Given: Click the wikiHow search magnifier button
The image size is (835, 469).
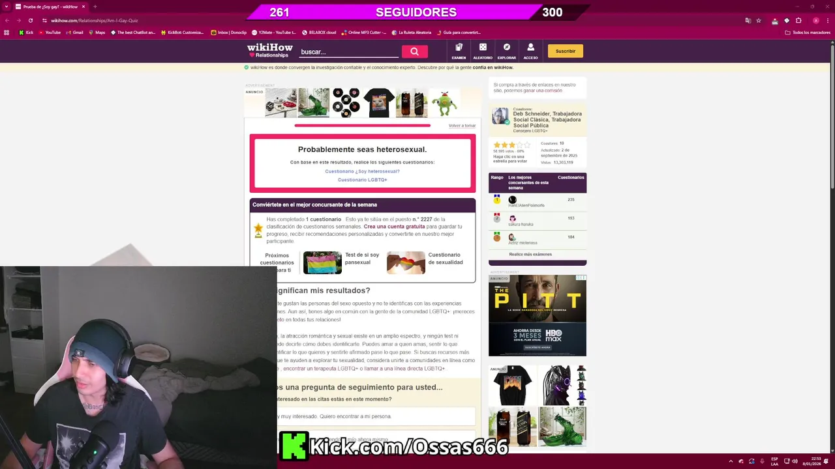Looking at the screenshot, I should [414, 51].
